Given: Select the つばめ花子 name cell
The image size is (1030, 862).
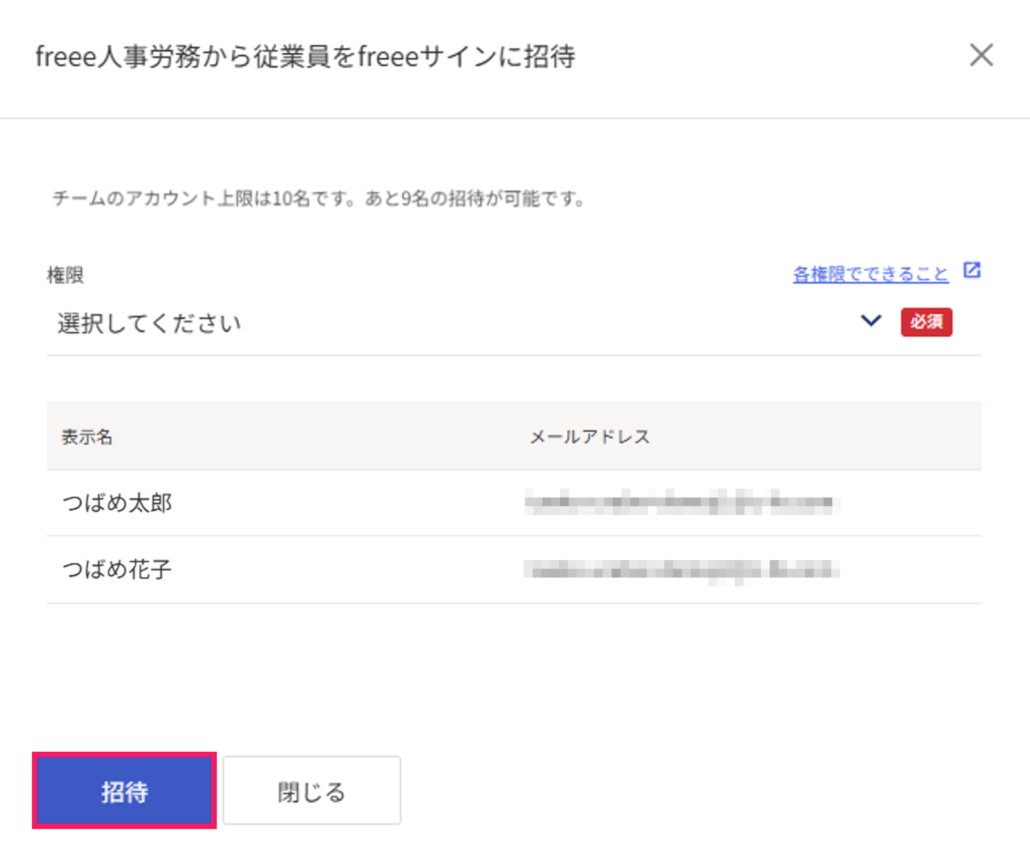Looking at the screenshot, I should pyautogui.click(x=117, y=569).
